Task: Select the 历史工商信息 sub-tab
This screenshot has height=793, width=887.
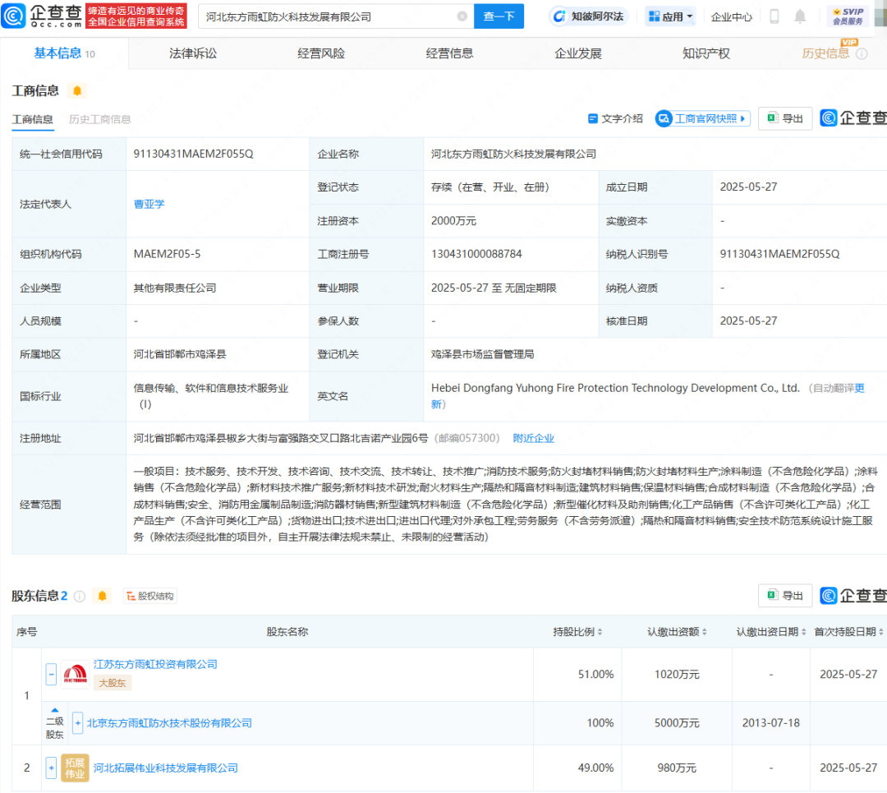Action: click(x=99, y=119)
